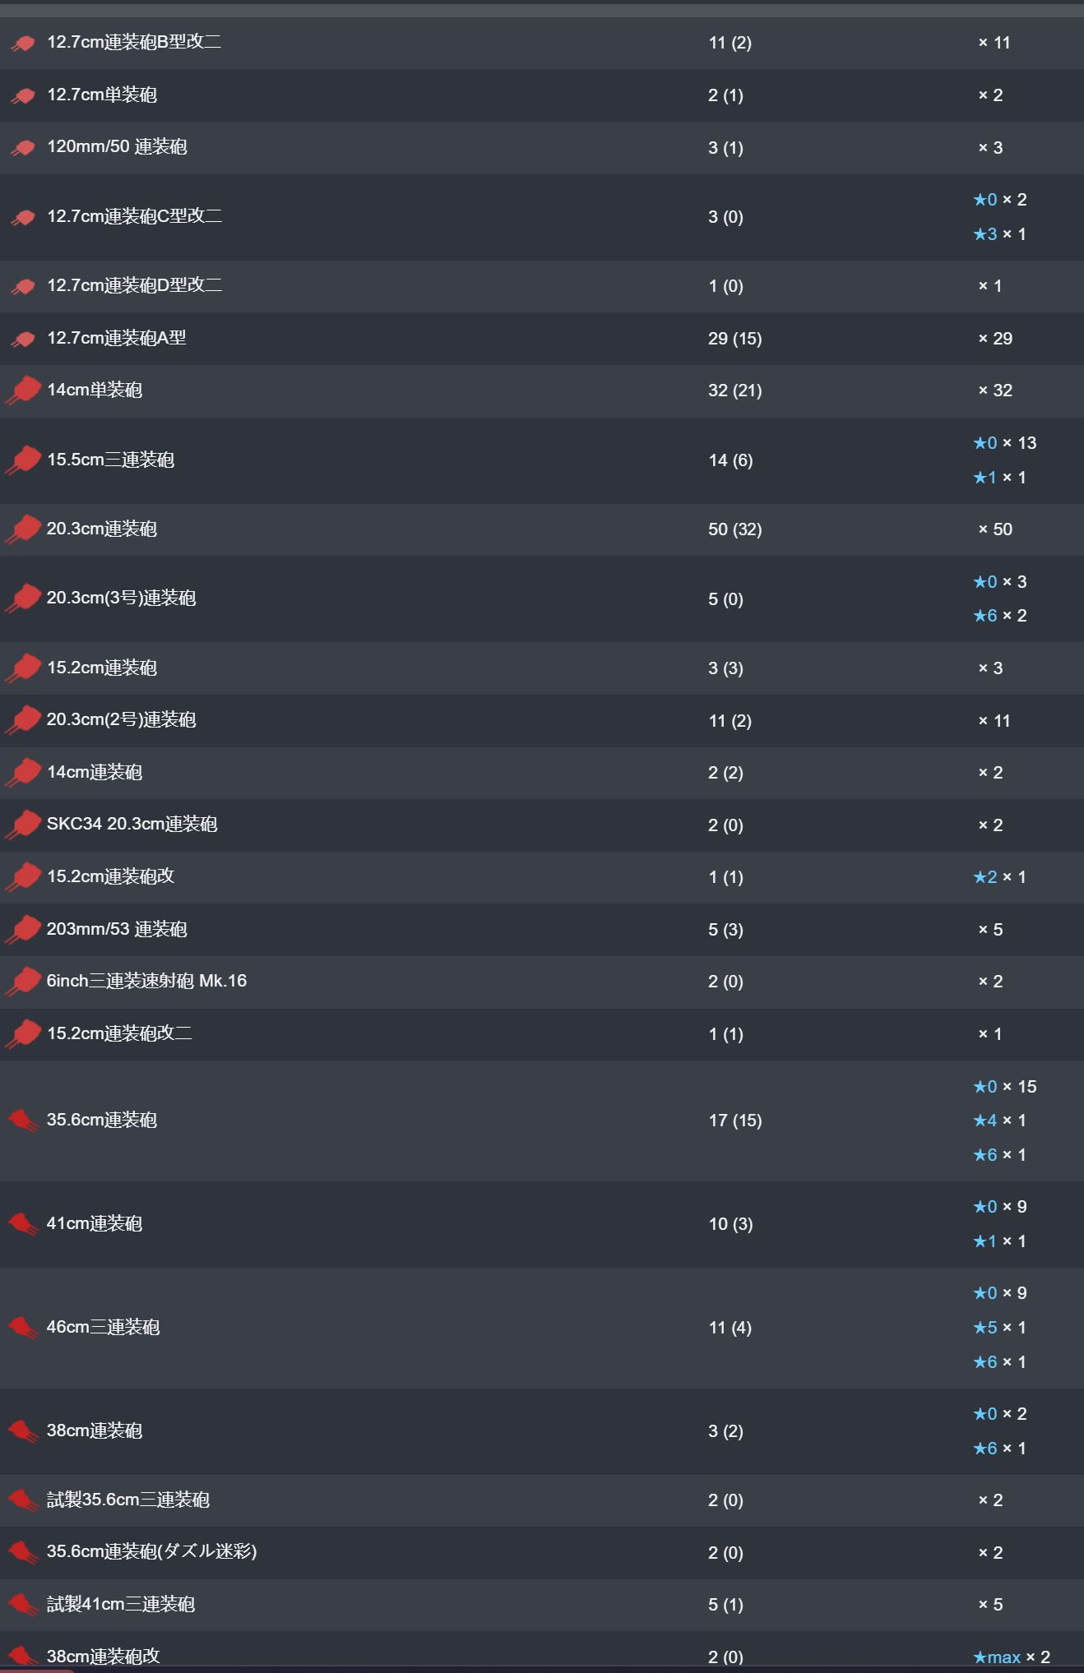Click the ★3 × 1 entry of 12.7cm連装砲C型改二
Viewport: 1084px width, 1673px height.
click(x=999, y=234)
